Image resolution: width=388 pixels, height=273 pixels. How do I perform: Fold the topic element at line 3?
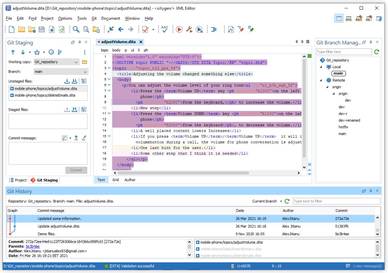click(x=109, y=68)
